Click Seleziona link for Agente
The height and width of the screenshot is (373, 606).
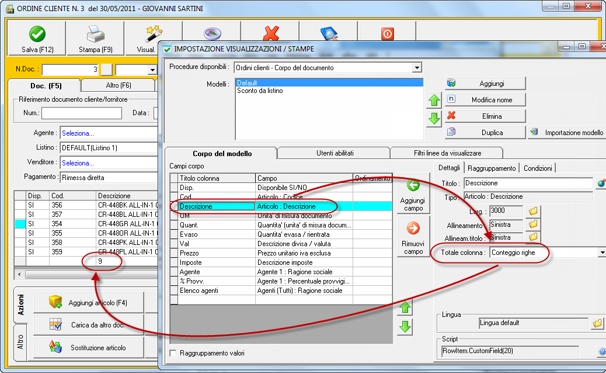point(78,133)
